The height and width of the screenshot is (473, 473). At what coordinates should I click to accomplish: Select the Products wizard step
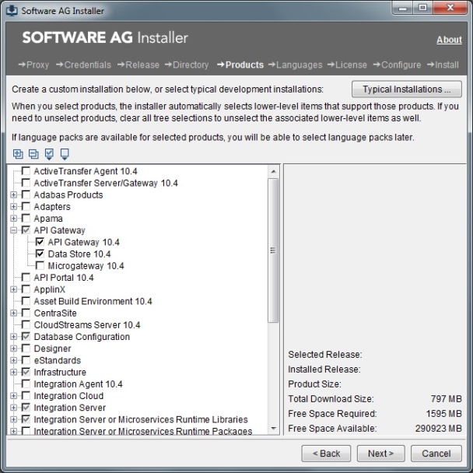[x=240, y=65]
